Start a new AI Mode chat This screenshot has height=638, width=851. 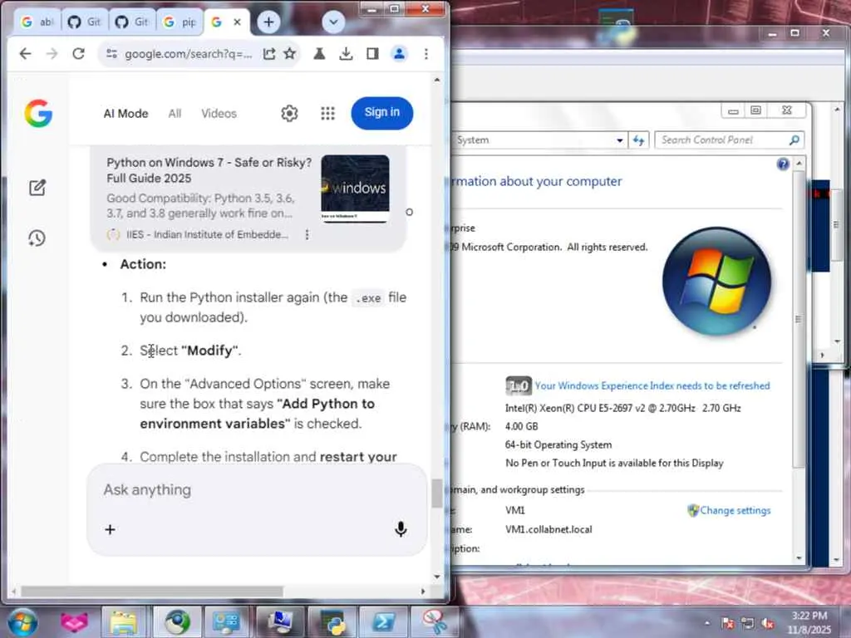click(37, 188)
